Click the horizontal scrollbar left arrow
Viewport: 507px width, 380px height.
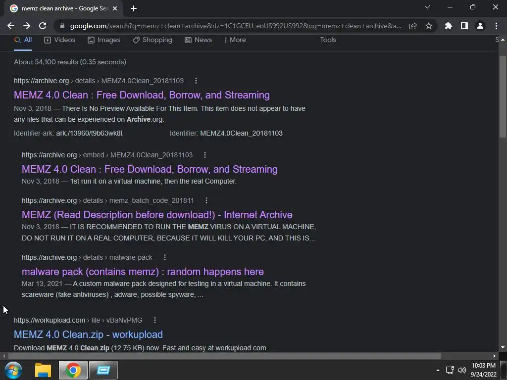pyautogui.click(x=4, y=356)
